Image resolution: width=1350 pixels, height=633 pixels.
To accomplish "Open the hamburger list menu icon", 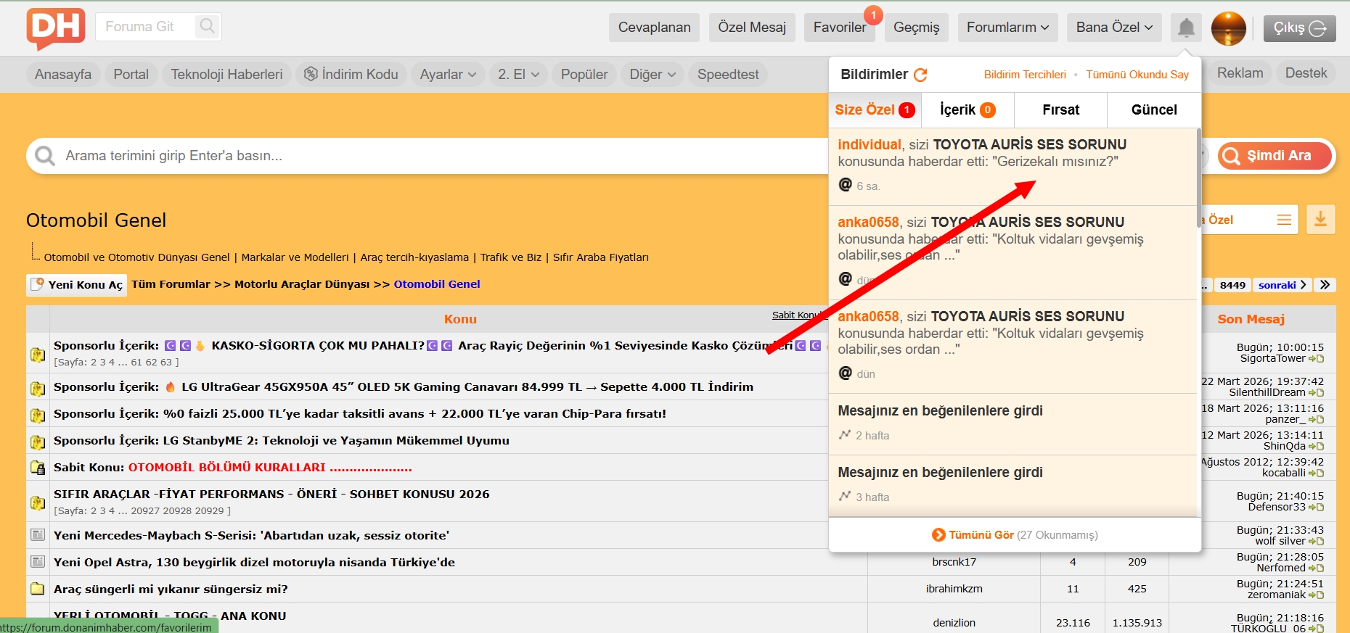I will coord(1284,220).
